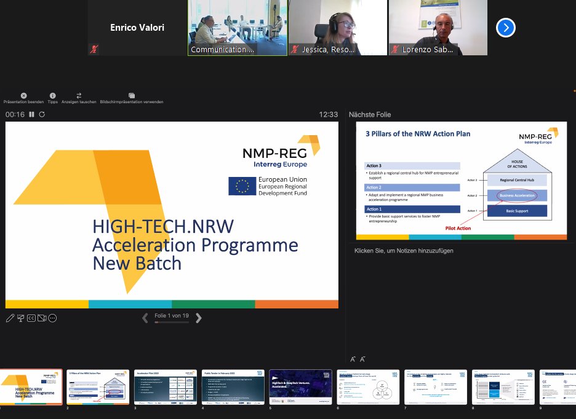The image size is (576, 419).
Task: Pause the presentation timer
Action: click(31, 114)
